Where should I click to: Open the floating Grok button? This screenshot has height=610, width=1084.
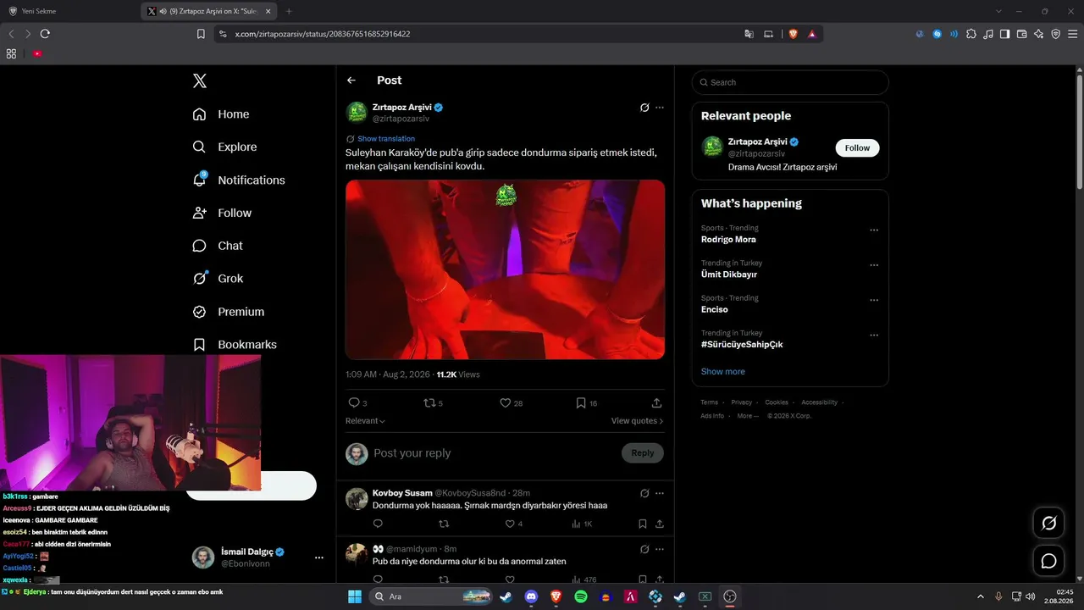click(x=1048, y=523)
